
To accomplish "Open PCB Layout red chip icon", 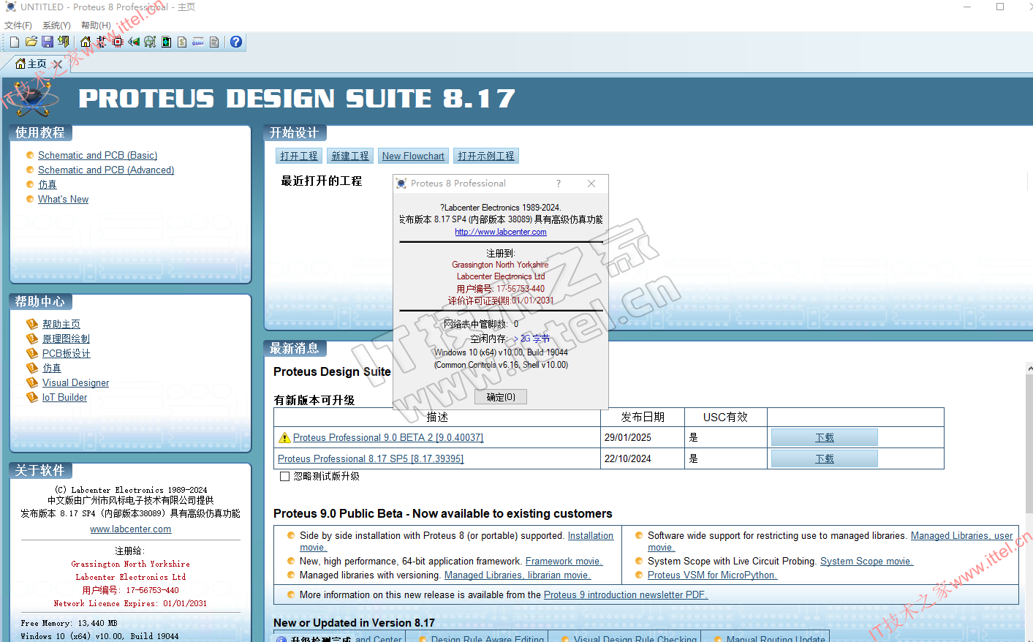I will pos(118,42).
